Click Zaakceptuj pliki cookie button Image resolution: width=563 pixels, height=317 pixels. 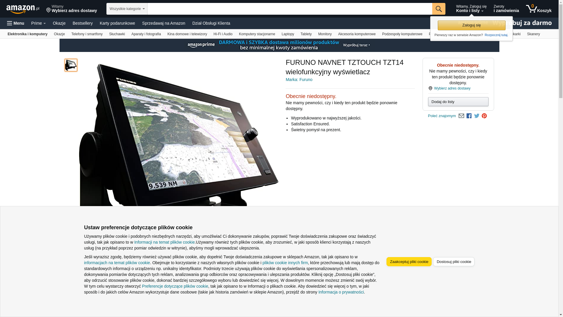coord(409,262)
